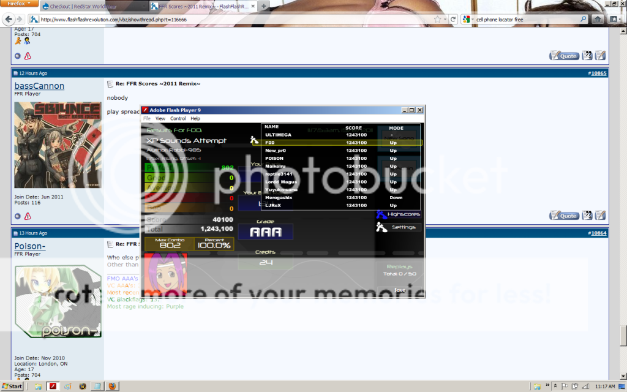Quote bassCannon's post

[565, 216]
